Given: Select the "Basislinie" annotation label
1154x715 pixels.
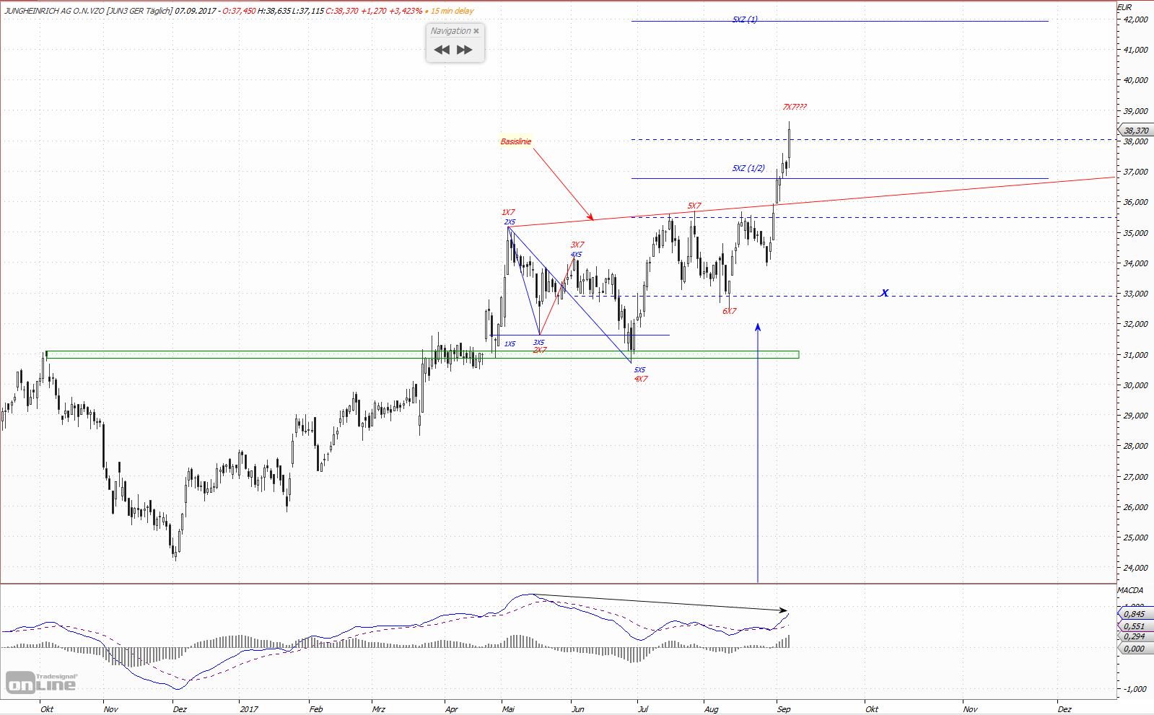Looking at the screenshot, I should (516, 141).
